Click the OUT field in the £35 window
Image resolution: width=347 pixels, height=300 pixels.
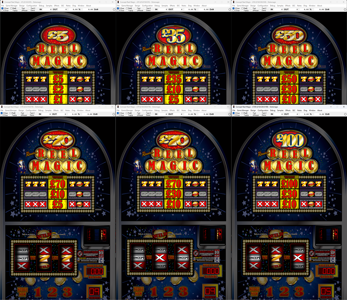[x=177, y=9]
